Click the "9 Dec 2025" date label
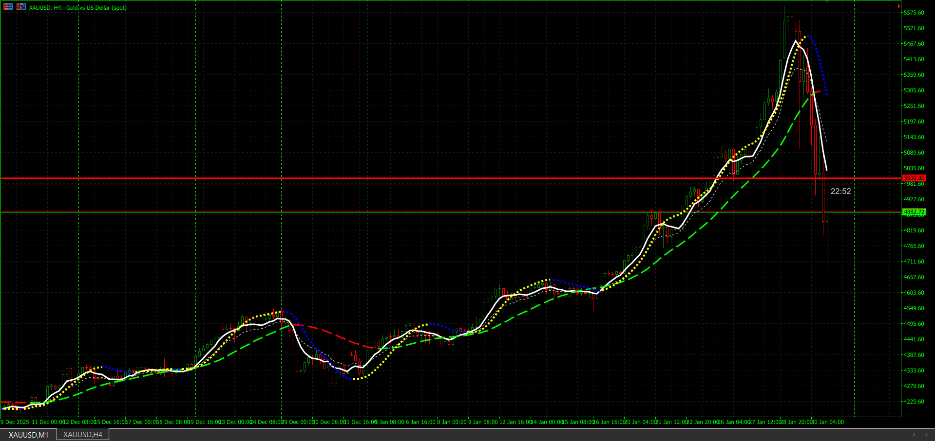Screen dimensions: 935x441 pyautogui.click(x=15, y=422)
